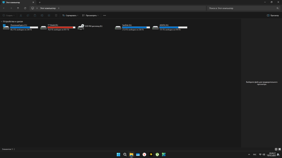282x158 pixels.
Task: Click the three-dots more options button
Action: [105, 15]
